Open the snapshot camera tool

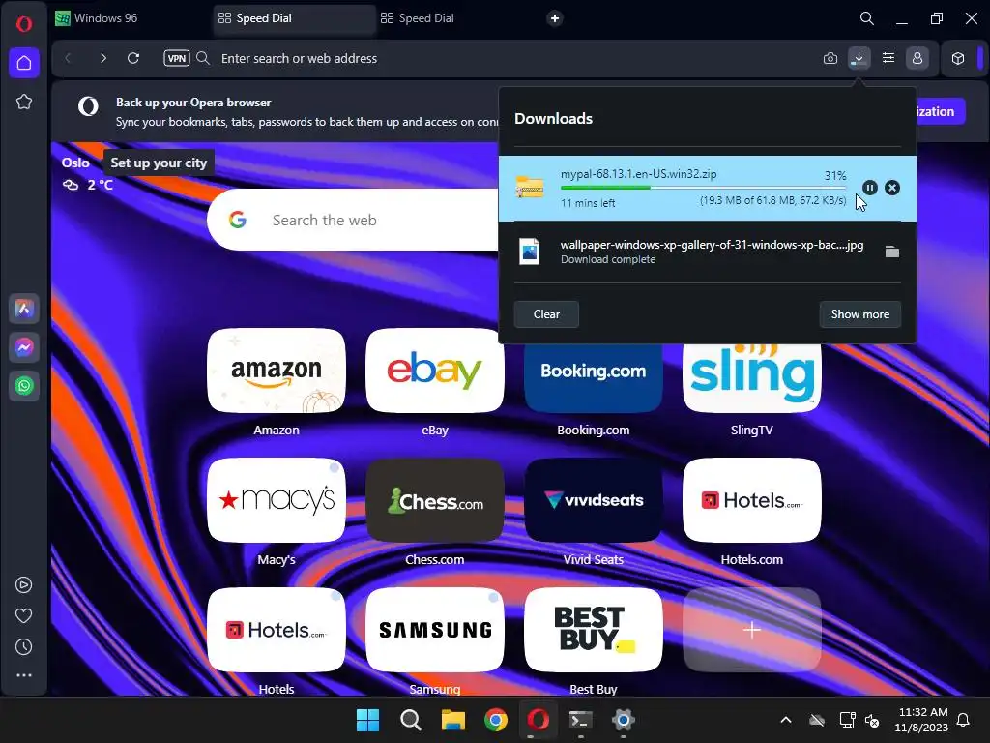point(830,58)
